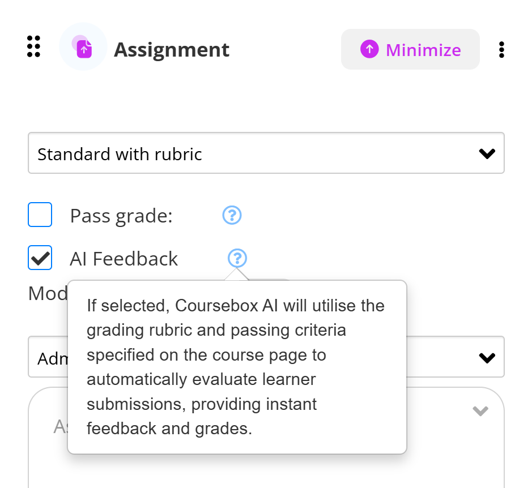The image size is (532, 488).
Task: Expand the partially hidden Adm dropdown arrow
Action: [487, 358]
